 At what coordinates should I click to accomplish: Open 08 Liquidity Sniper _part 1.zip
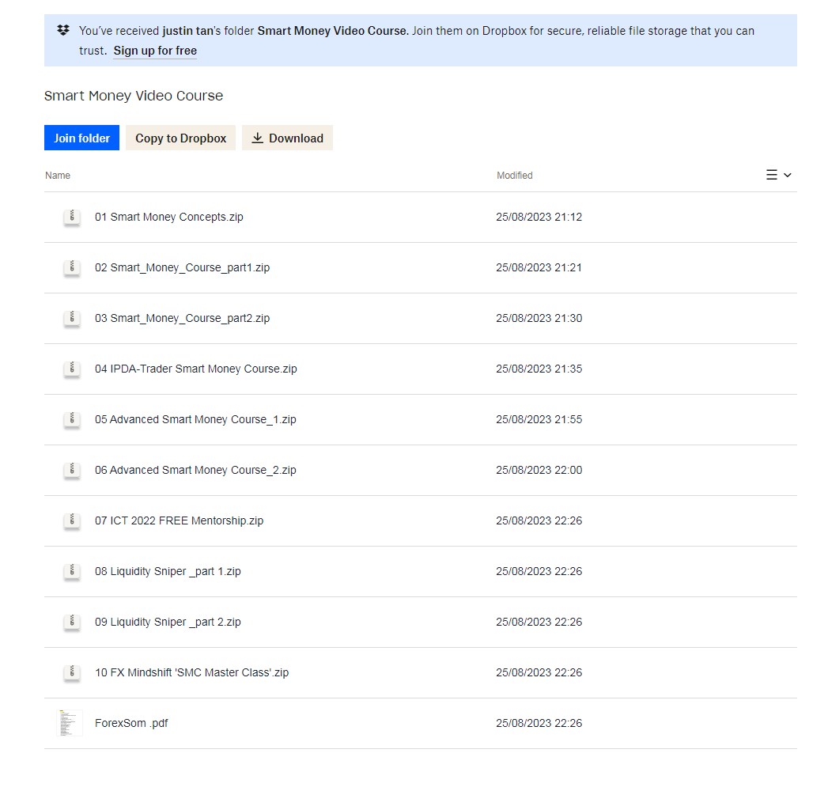168,571
